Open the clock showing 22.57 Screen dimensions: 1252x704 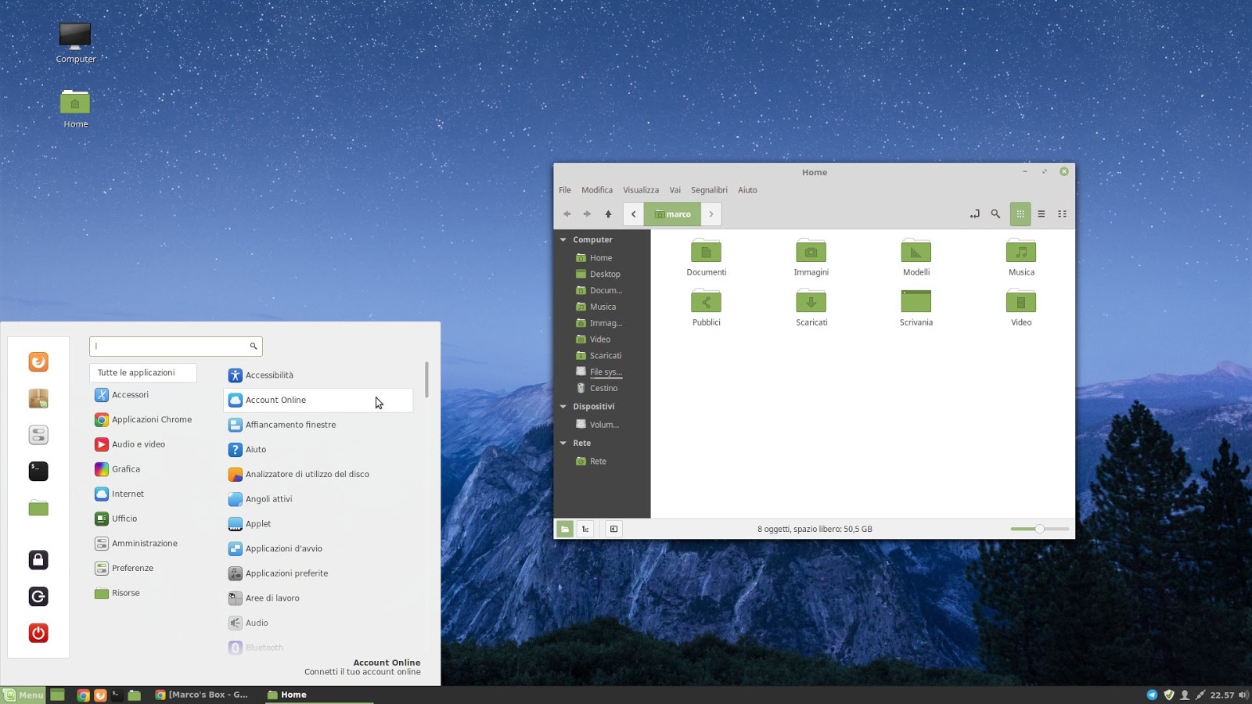1221,695
